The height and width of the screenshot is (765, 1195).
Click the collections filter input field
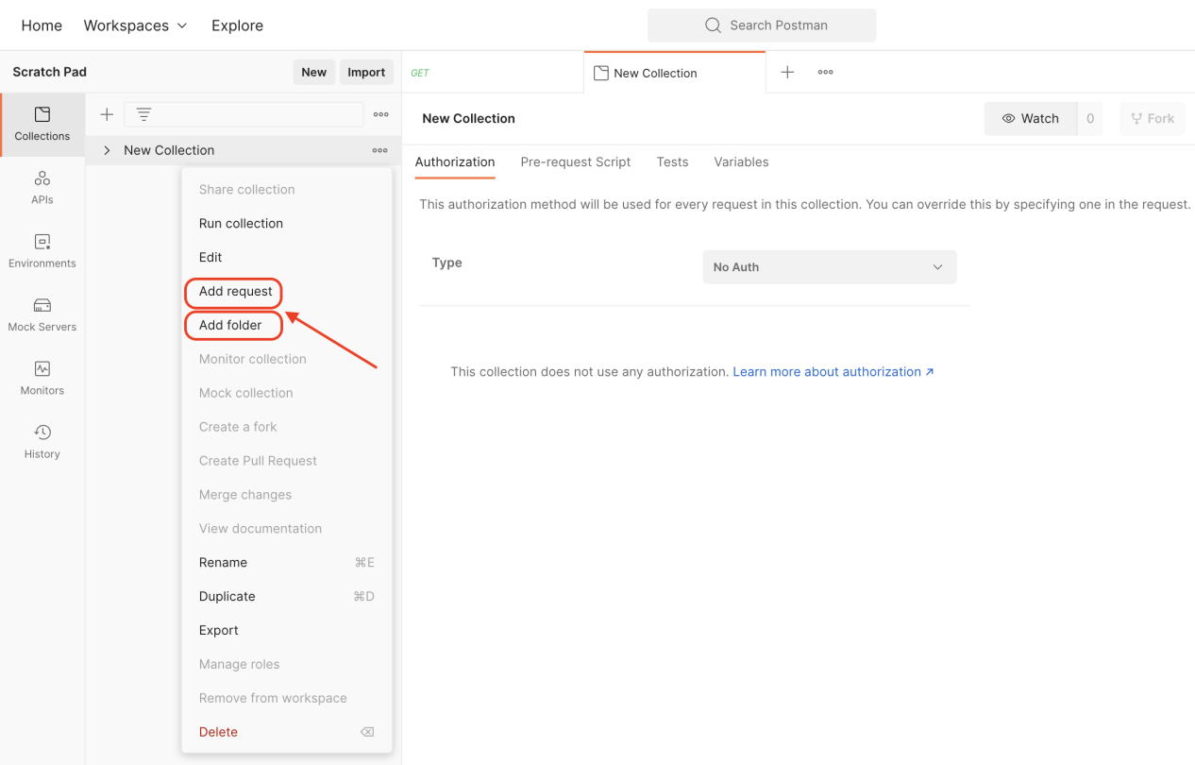click(244, 114)
